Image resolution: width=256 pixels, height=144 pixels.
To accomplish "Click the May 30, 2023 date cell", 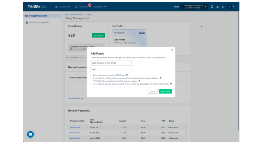I will 95,138.
